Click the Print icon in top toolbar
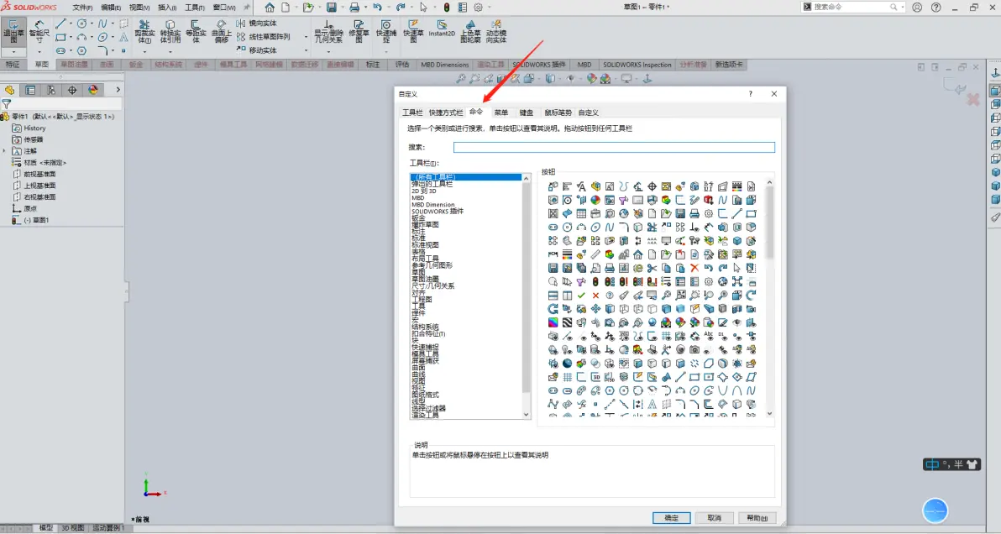Image resolution: width=1001 pixels, height=534 pixels. point(354,8)
